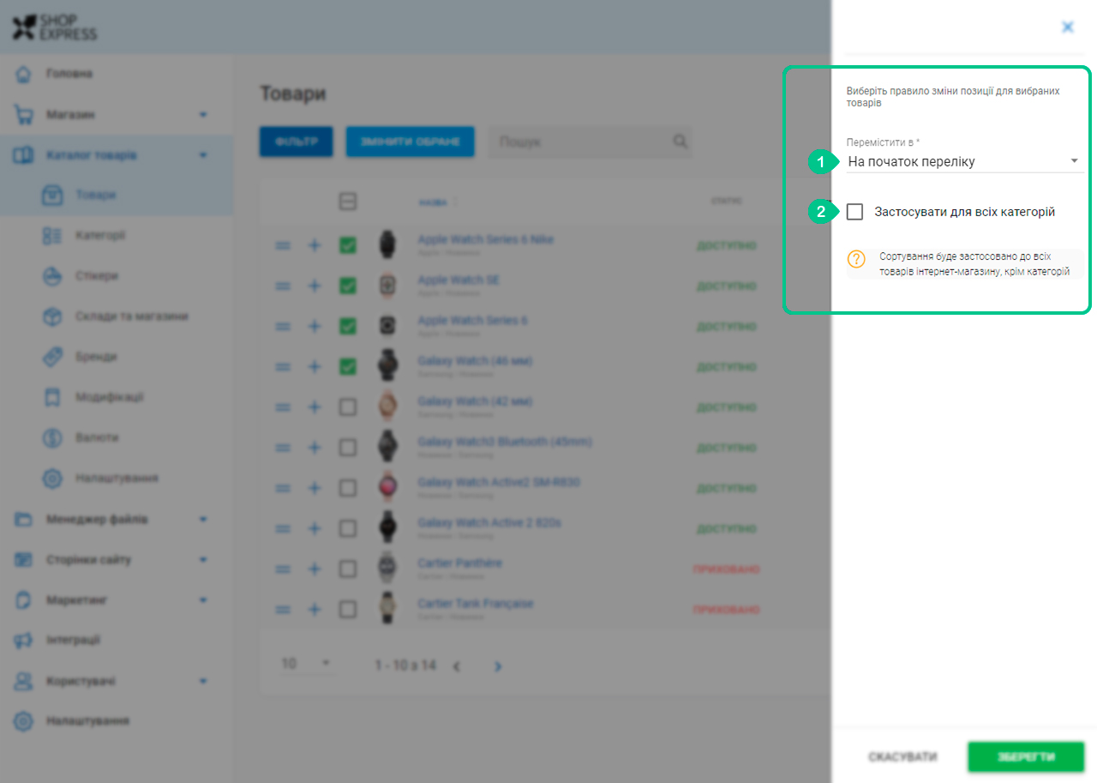Open the rows-per-page dropdown showing 10
The width and height of the screenshot is (1097, 783).
tap(306, 664)
